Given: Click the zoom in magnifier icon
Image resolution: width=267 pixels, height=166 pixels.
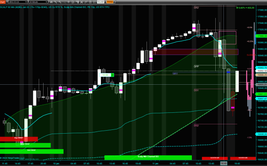Looking at the screenshot, I should 60,2.
